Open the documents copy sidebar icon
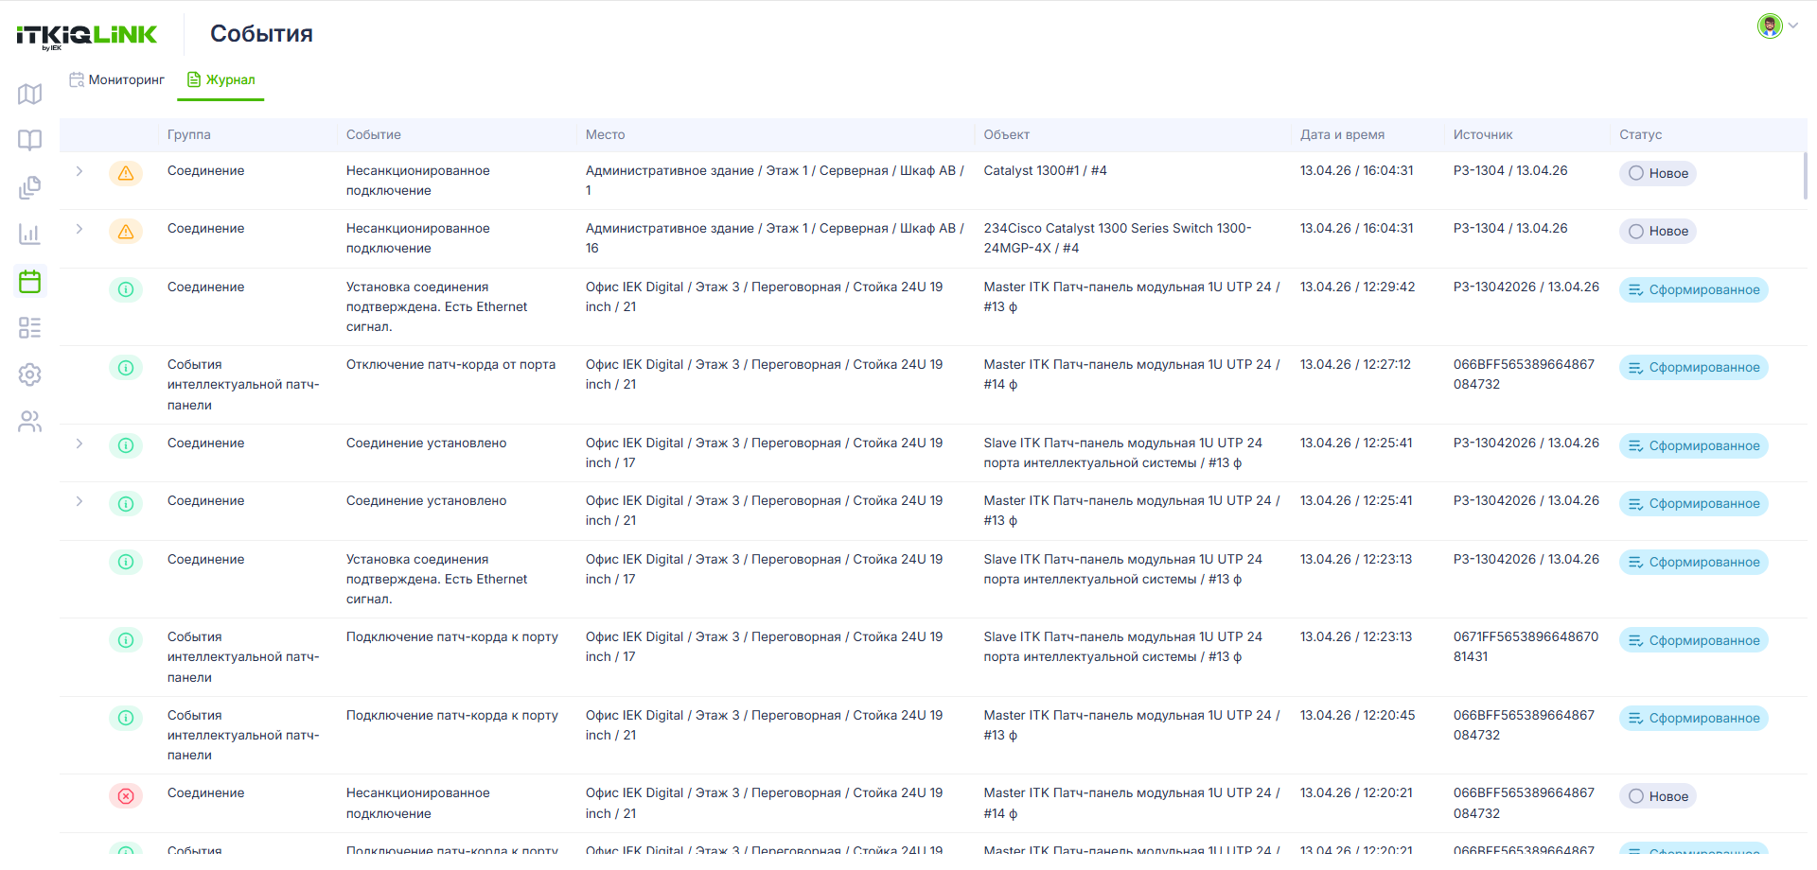1817x870 pixels. coord(30,187)
